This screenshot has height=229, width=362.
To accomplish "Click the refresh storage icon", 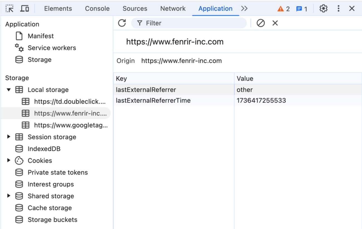I will click(x=122, y=23).
